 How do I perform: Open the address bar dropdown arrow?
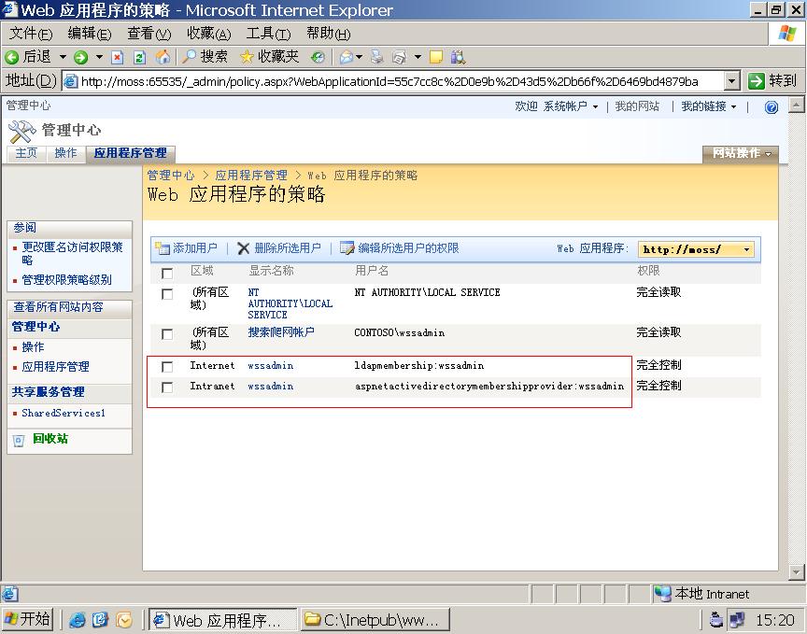tap(731, 81)
